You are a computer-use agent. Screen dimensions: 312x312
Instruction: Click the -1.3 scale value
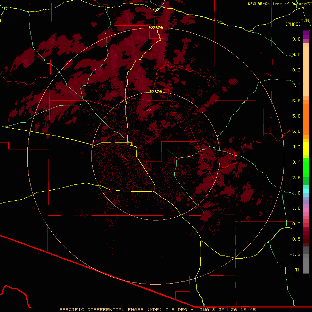click(x=295, y=254)
